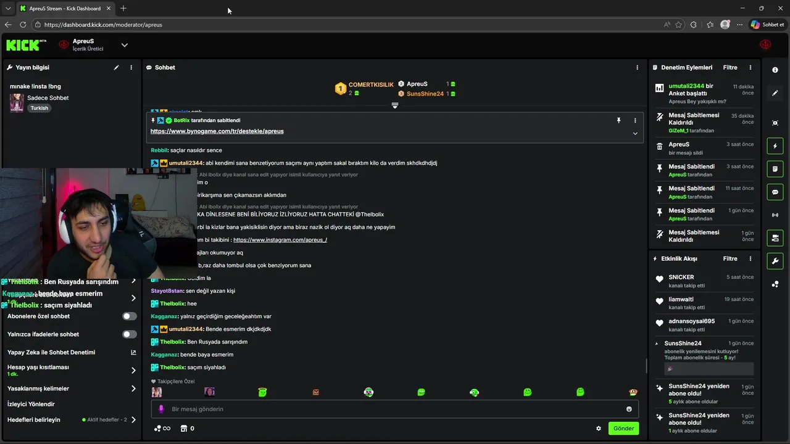Open Etkinlik Akışı three-dot menu
Image resolution: width=790 pixels, height=444 pixels.
[x=750, y=259]
